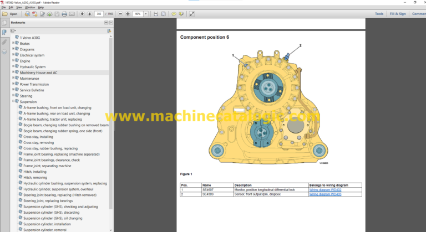Screen dimensions: 426x232
Task: Click the send by email envelope icon
Action: [72, 14]
